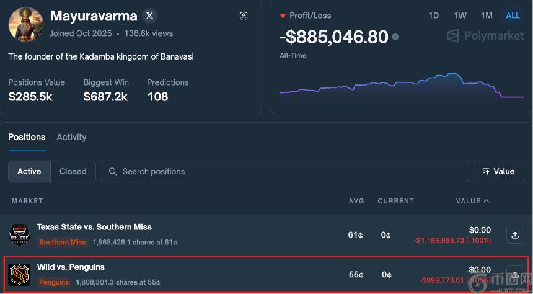Sort by the VALUE column header arrow
Viewport: 533px width, 294px height.
(x=486, y=201)
